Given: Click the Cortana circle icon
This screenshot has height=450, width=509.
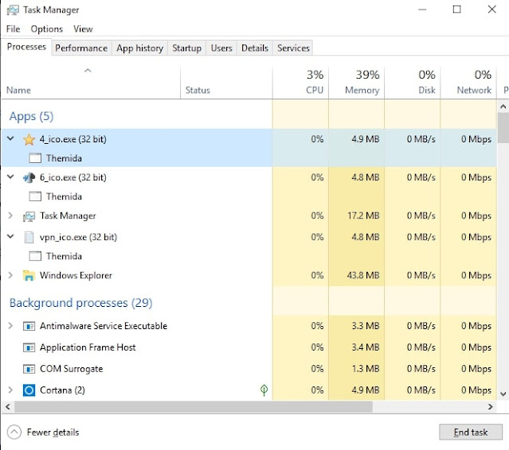Looking at the screenshot, I should 29,390.
